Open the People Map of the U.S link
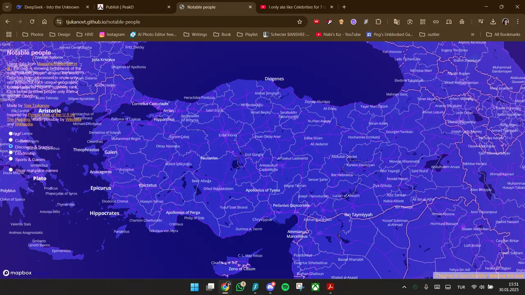Screen dimensions: 525x295 pos(50,115)
